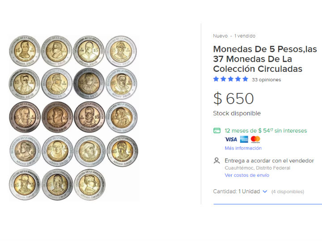Open the '33 opiniones' reviews link

[267, 80]
